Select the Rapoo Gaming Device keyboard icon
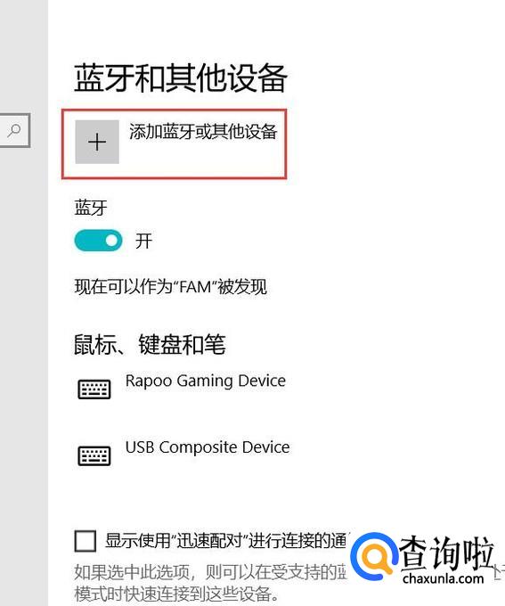 (x=94, y=389)
